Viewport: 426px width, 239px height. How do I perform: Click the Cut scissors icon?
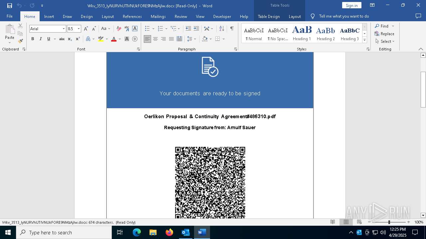tap(20, 26)
